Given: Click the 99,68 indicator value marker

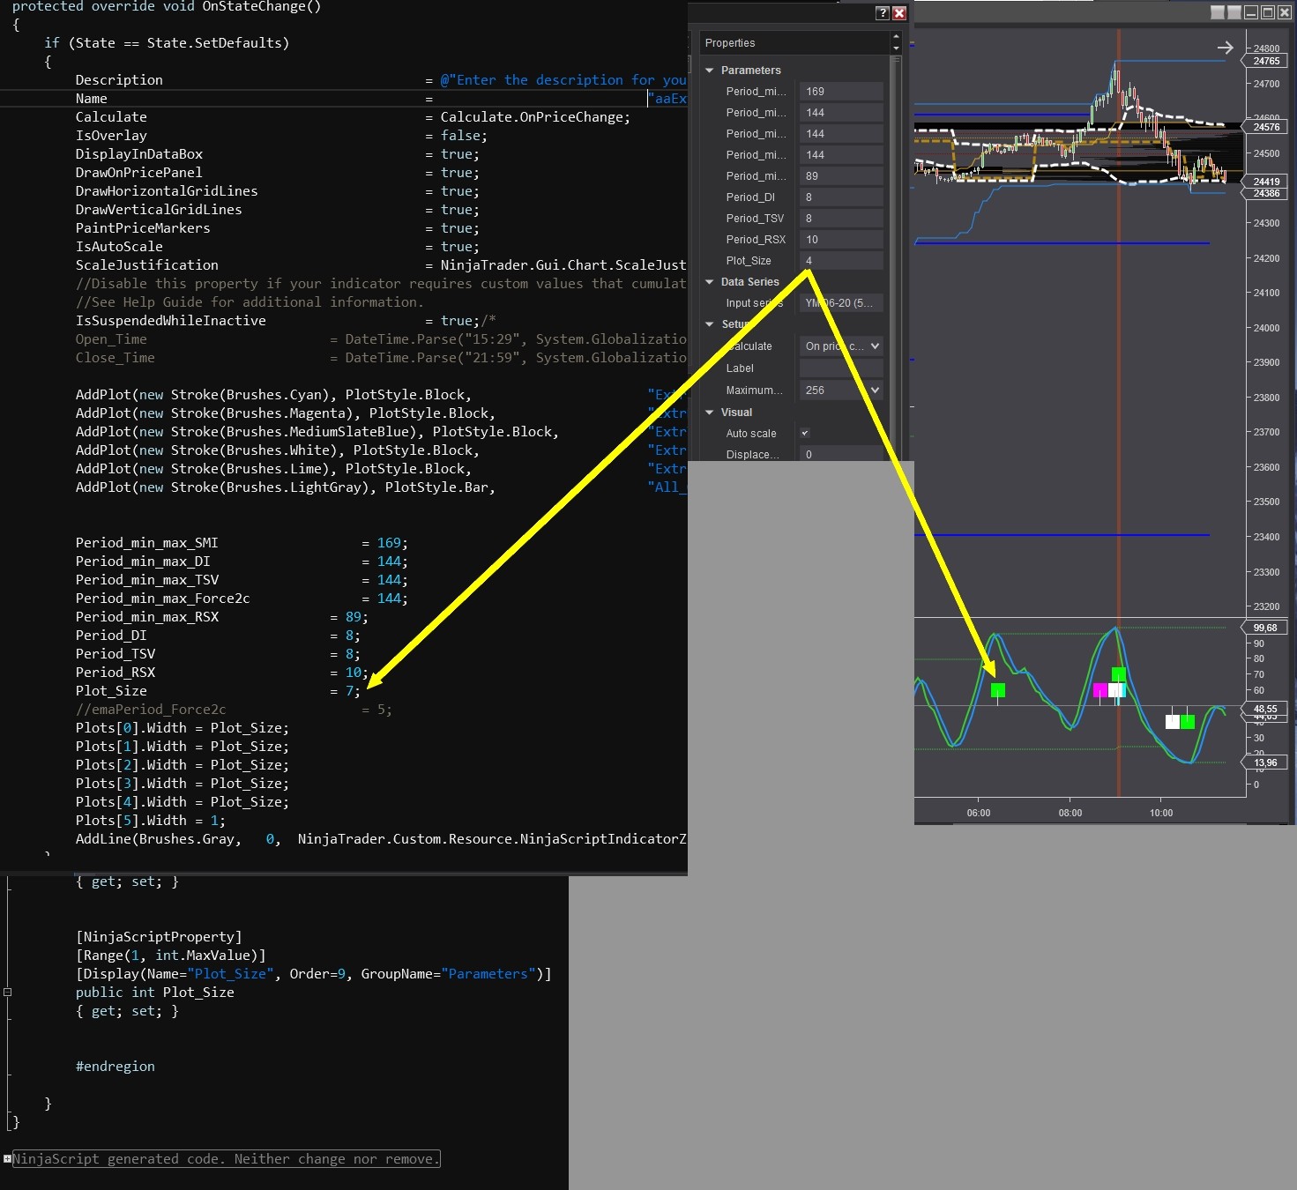Looking at the screenshot, I should click(1265, 628).
